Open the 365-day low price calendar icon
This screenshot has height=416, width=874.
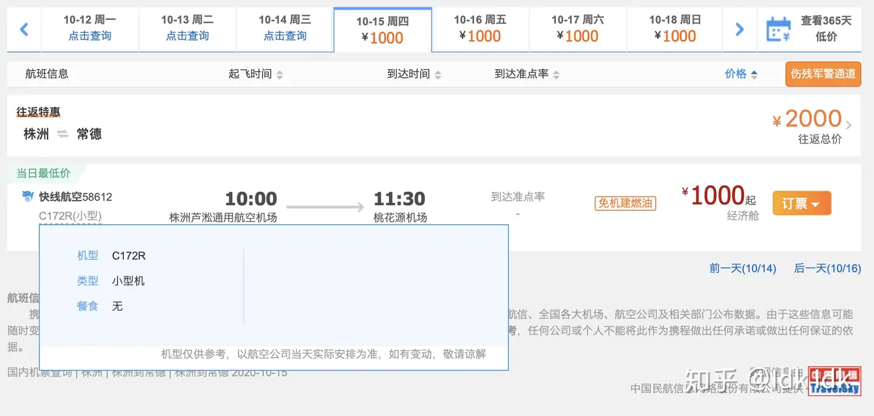[x=779, y=29]
